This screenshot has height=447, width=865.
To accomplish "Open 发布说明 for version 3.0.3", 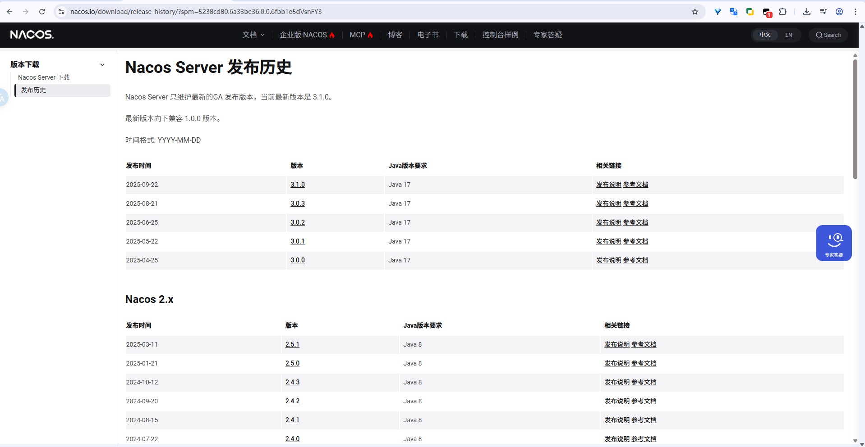I will click(609, 203).
